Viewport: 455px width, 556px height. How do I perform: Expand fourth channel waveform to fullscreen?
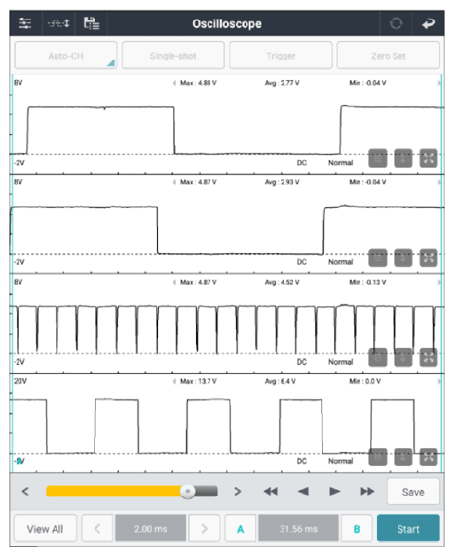429,457
